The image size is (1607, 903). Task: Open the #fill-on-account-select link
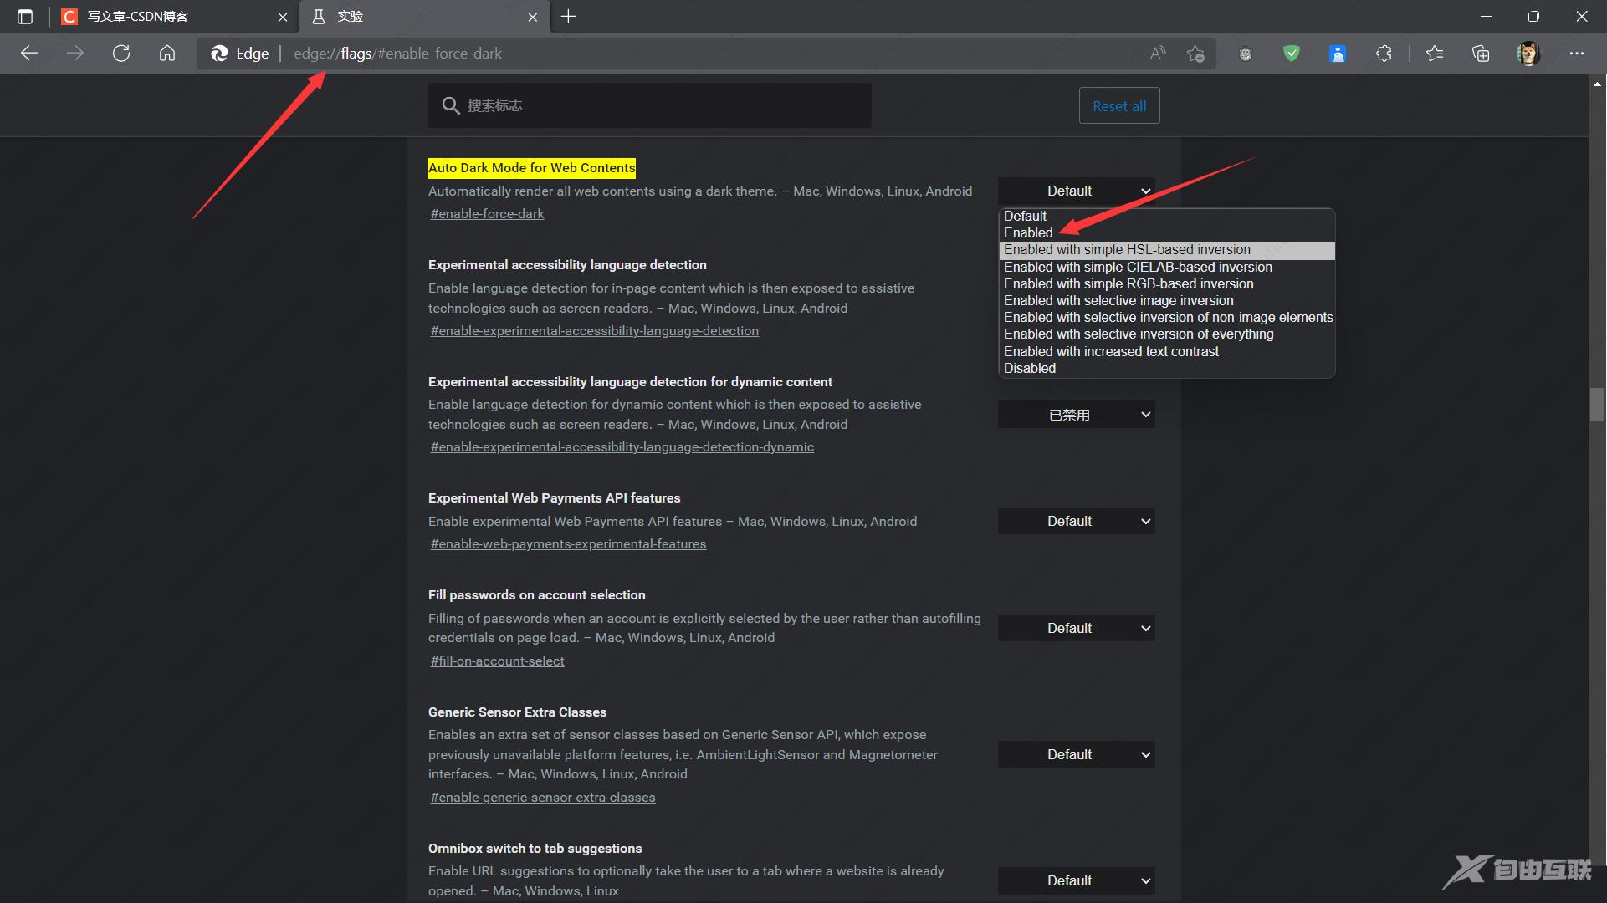(497, 661)
